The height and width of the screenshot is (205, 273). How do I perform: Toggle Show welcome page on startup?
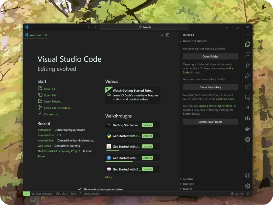point(80,189)
